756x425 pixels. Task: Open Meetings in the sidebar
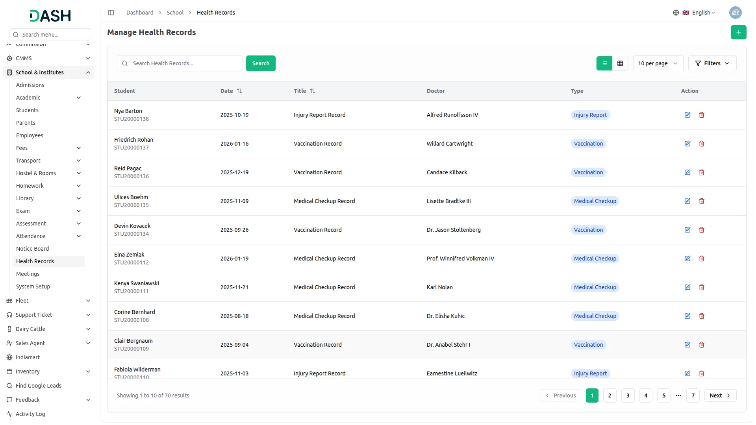coord(28,274)
